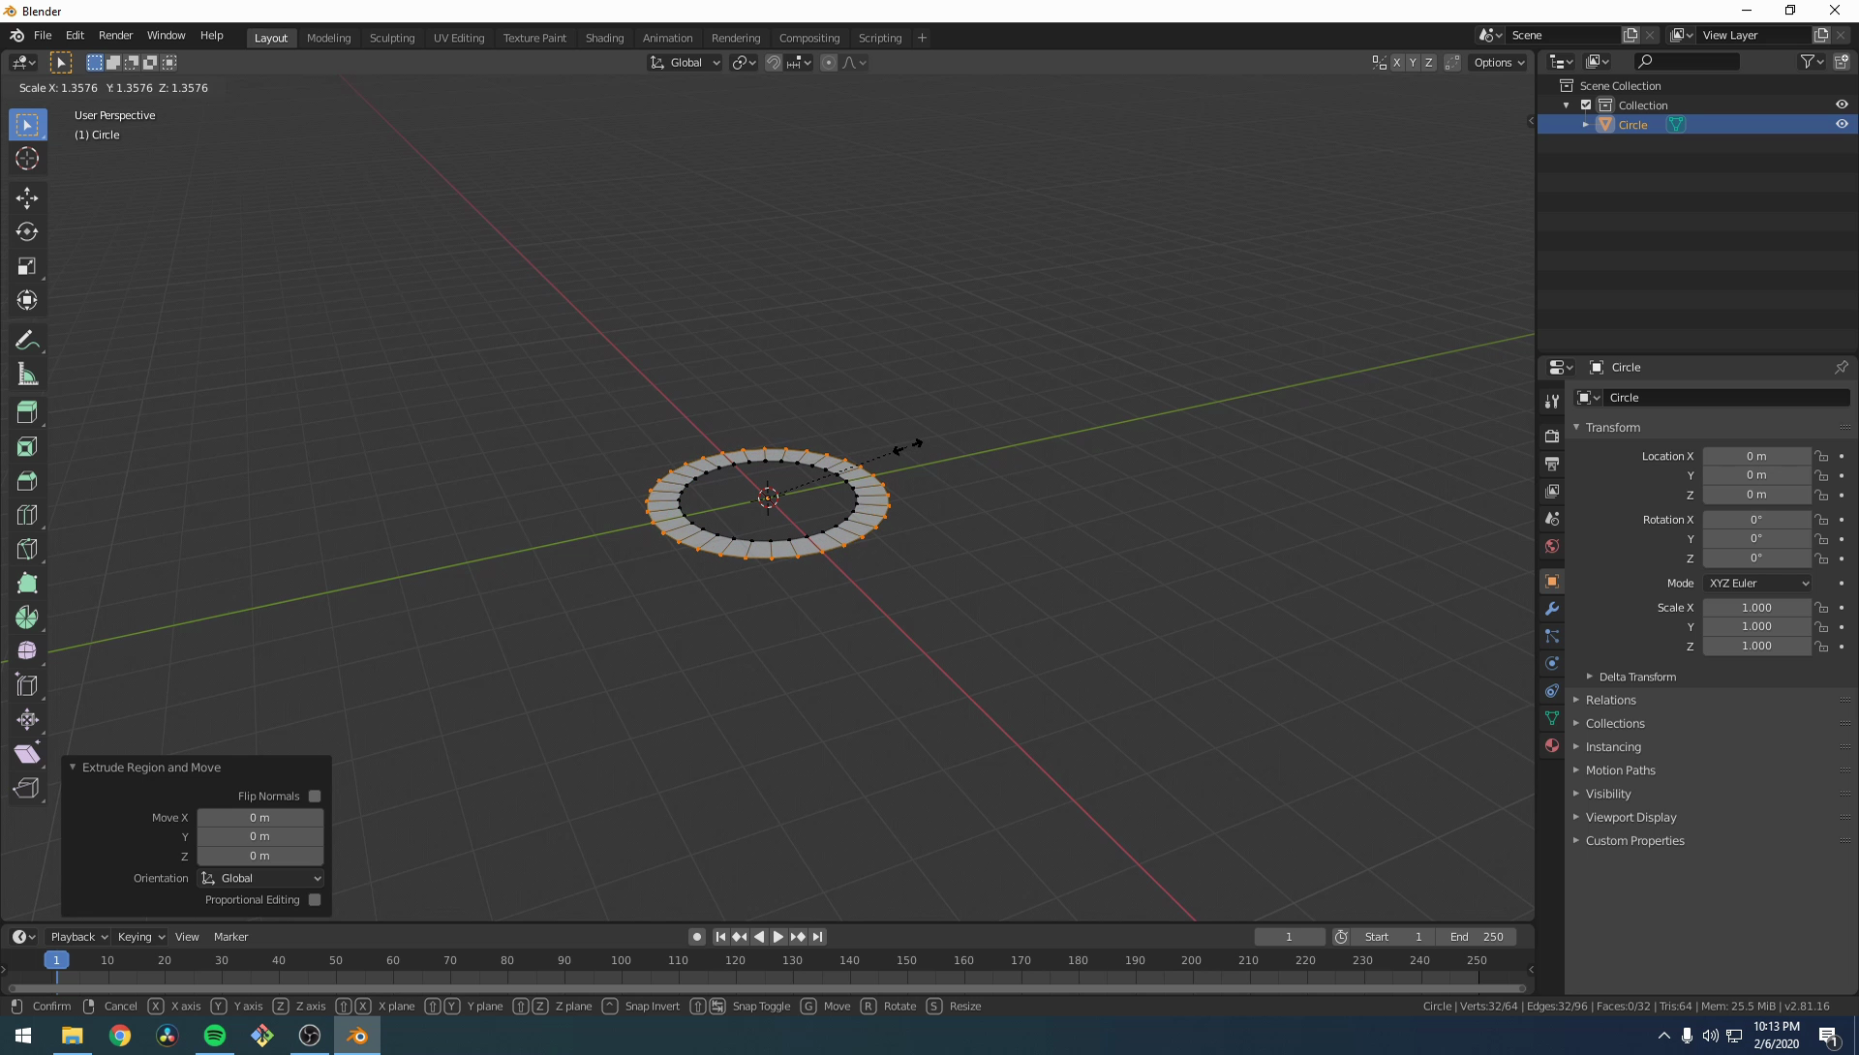Screen dimensions: 1859x1055
Task: Select the Measure ruler tool
Action: coord(27,375)
